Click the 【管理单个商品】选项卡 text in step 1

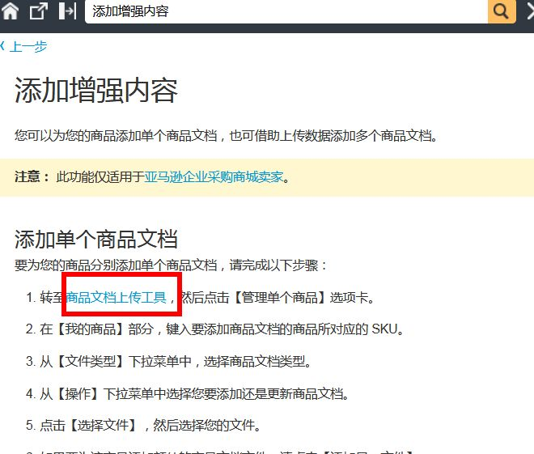[303, 297]
